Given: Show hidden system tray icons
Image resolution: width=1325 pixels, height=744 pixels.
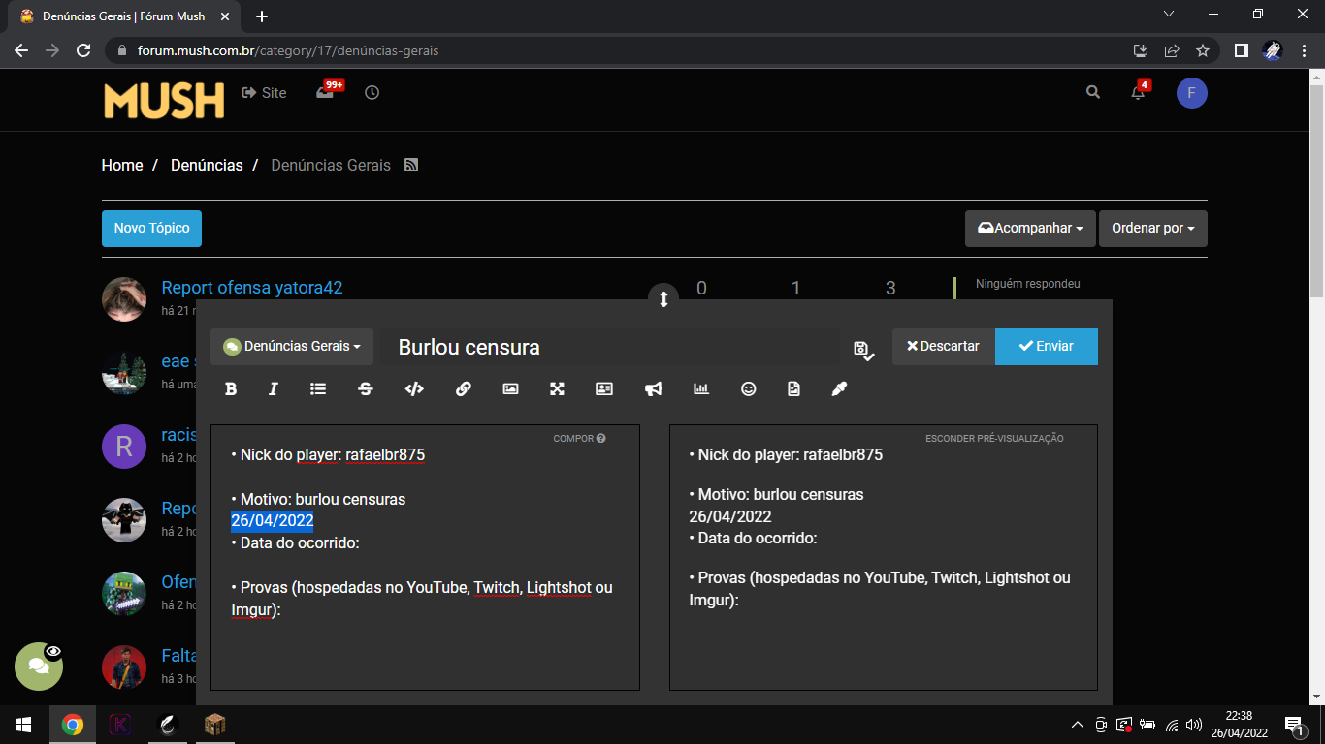Looking at the screenshot, I should click(x=1077, y=725).
